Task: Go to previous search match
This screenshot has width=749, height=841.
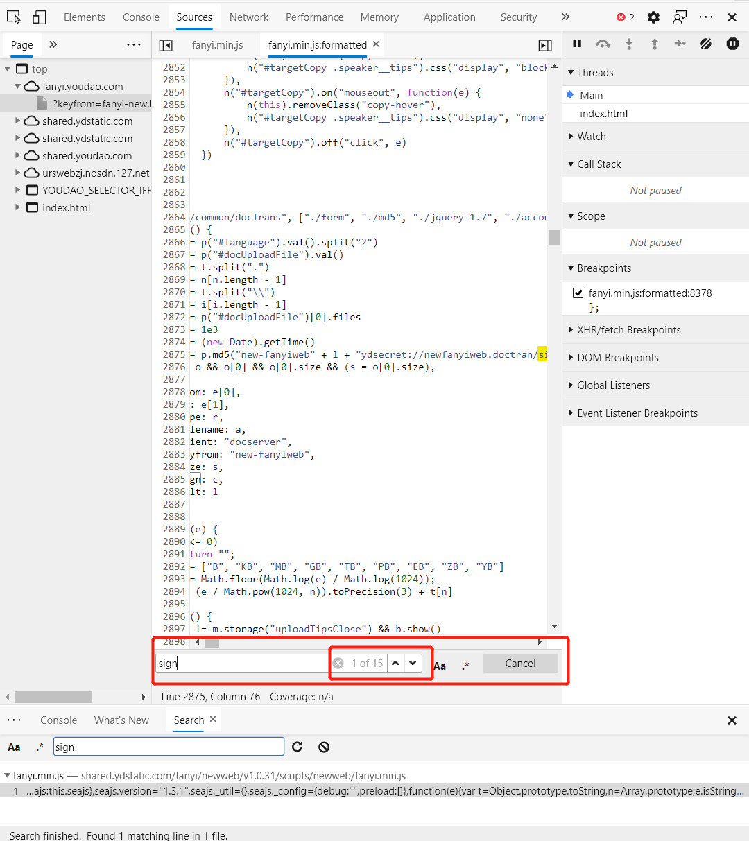Action: (395, 663)
